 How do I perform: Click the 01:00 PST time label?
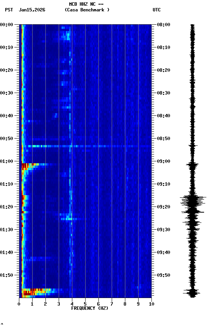click(6, 161)
